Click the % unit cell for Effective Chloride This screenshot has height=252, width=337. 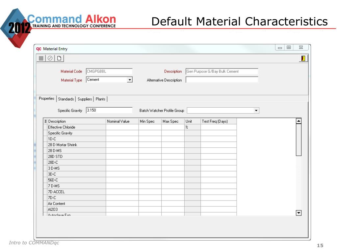pos(192,127)
